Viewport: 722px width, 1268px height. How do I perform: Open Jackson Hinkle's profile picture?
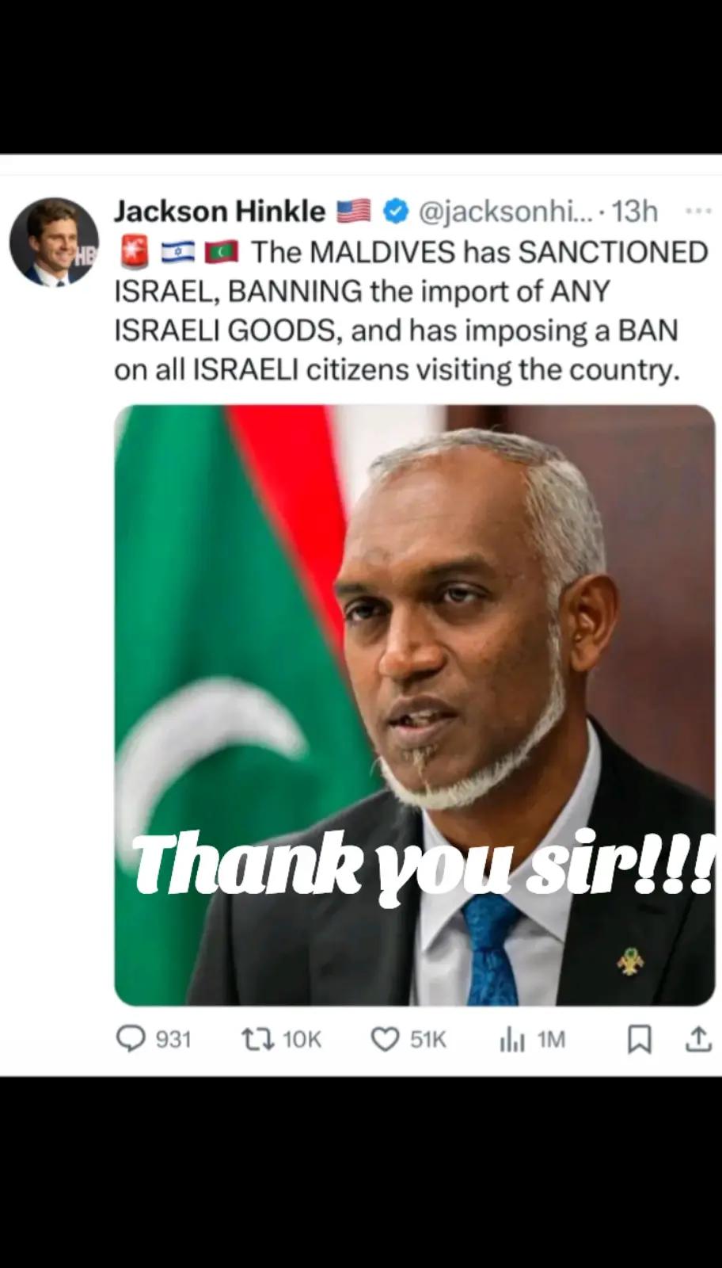[x=53, y=242]
